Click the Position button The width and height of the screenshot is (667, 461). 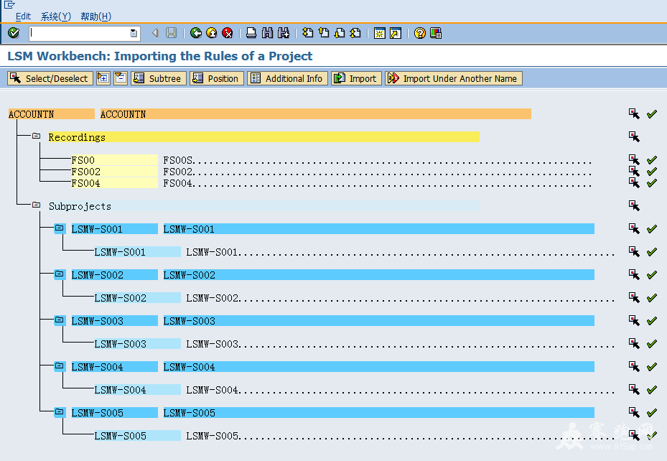[217, 78]
